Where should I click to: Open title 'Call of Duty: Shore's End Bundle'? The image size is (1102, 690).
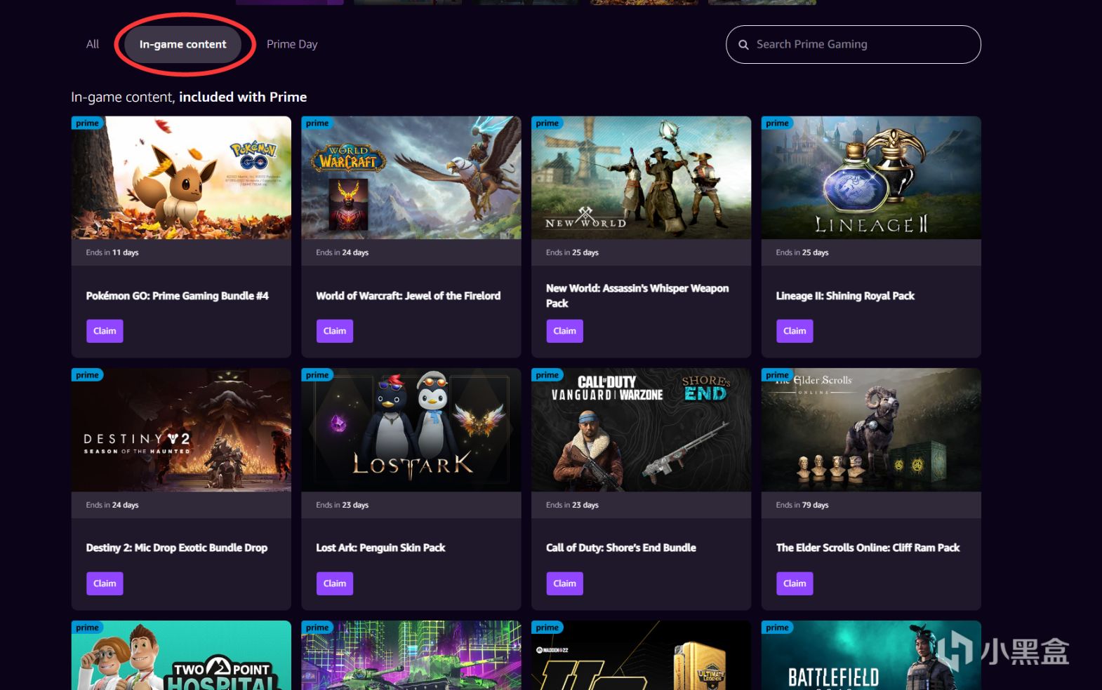click(621, 548)
